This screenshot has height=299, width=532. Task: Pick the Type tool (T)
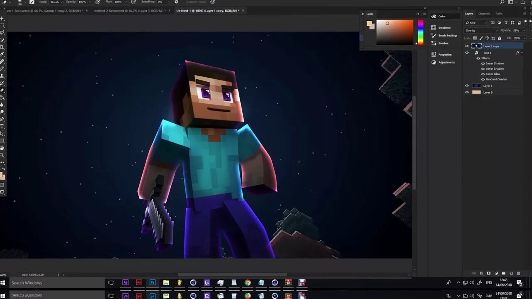click(2, 126)
